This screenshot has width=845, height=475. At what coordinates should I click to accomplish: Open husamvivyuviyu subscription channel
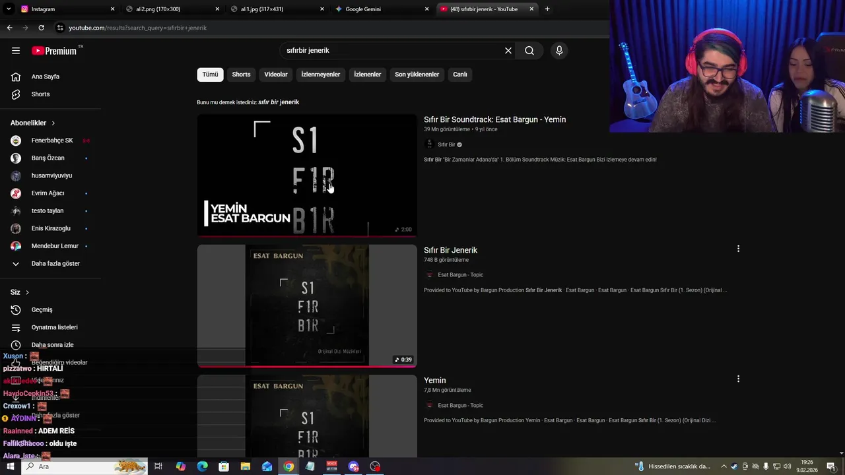pyautogui.click(x=50, y=175)
